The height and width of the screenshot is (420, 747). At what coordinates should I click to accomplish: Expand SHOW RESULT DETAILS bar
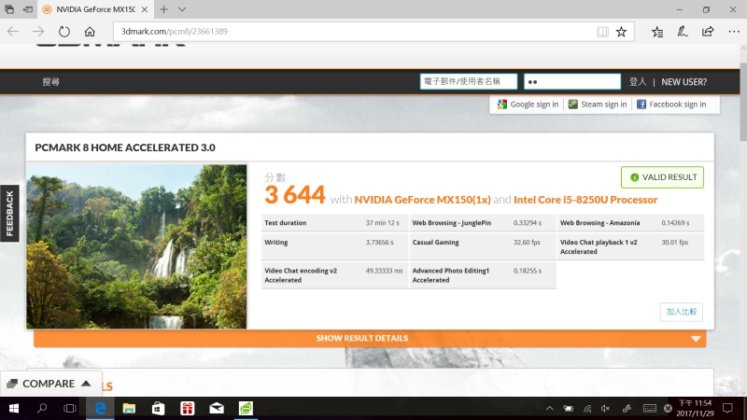click(370, 338)
